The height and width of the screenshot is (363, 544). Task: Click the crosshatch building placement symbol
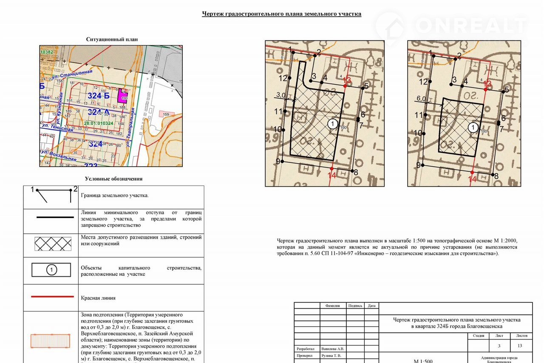tap(53, 244)
